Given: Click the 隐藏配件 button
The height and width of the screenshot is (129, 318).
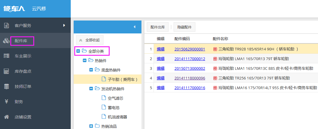Looking at the screenshot, I should (184, 27).
